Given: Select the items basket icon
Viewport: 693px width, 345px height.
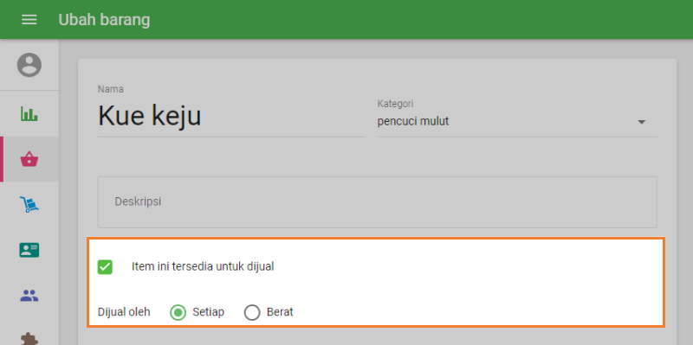Looking at the screenshot, I should tap(29, 159).
